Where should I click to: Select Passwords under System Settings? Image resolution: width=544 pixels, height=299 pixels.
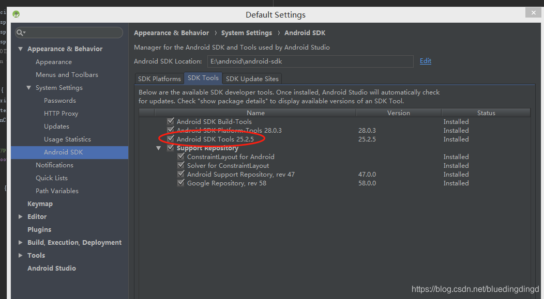[x=60, y=101]
